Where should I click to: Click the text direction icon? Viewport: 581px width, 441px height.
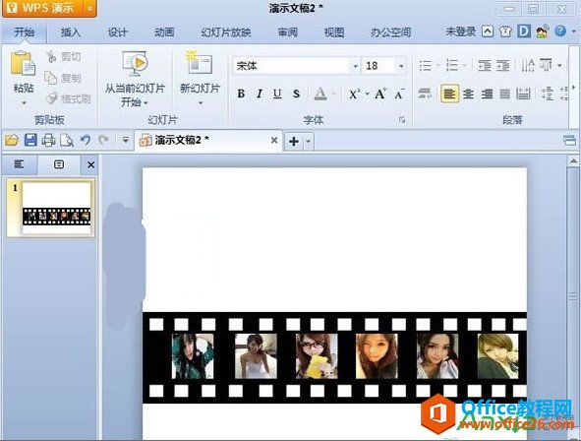528,65
